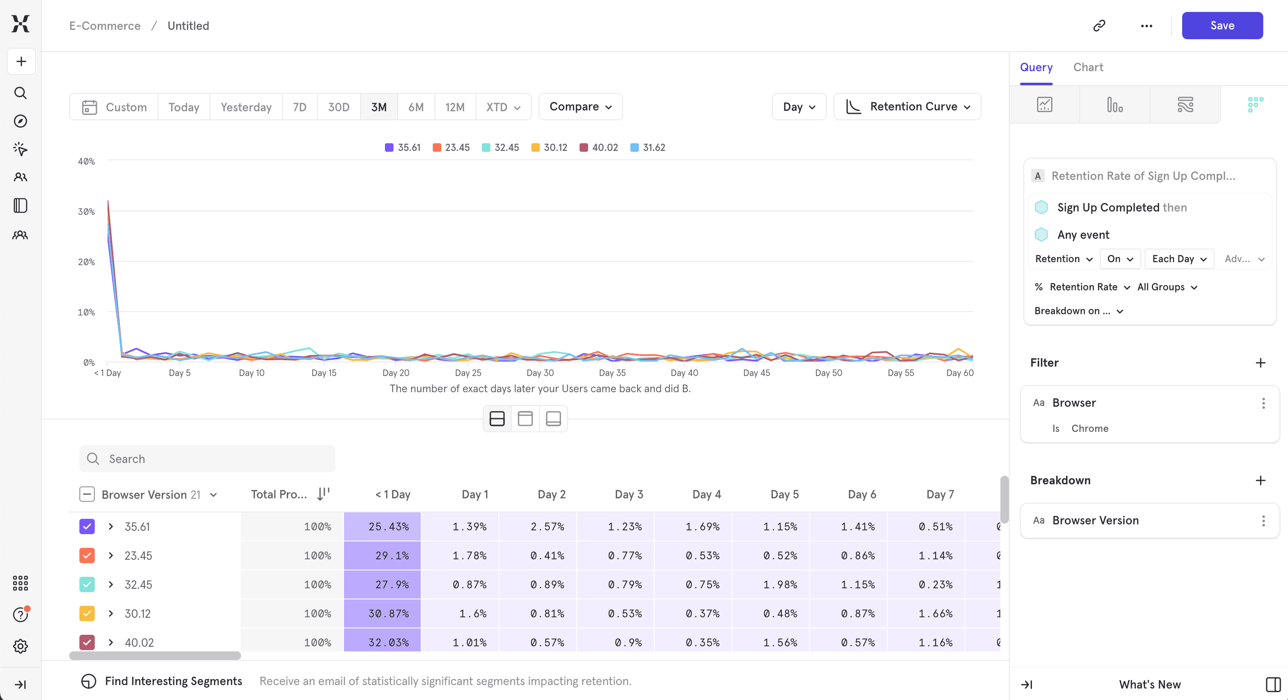
Task: Copy the report link icon in header
Action: tap(1099, 26)
